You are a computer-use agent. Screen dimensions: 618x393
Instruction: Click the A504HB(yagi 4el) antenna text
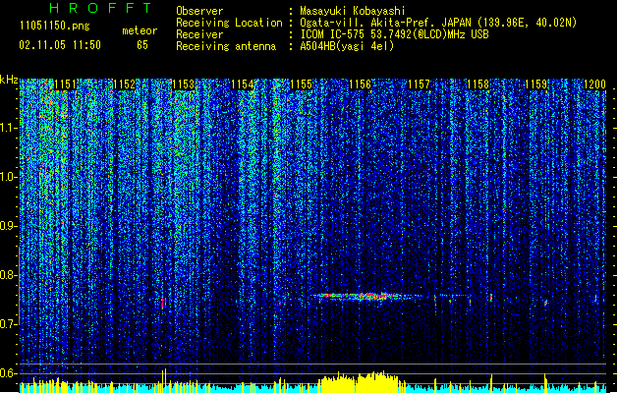coord(347,46)
